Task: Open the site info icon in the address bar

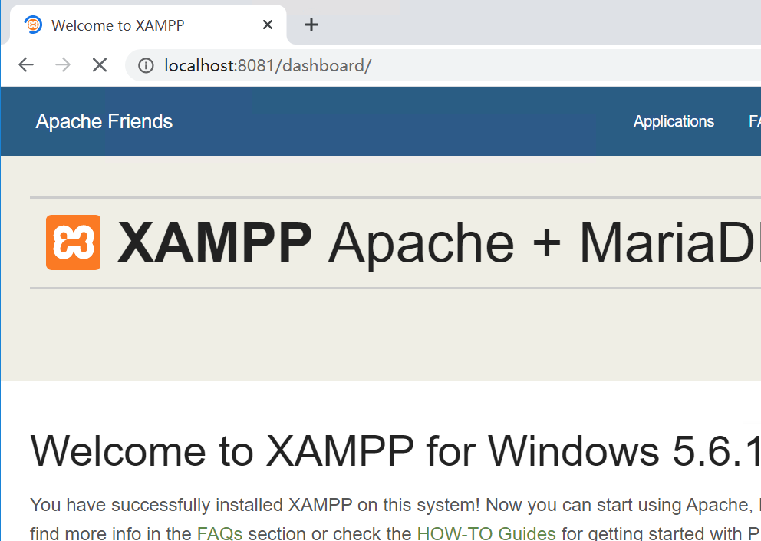Action: point(146,65)
